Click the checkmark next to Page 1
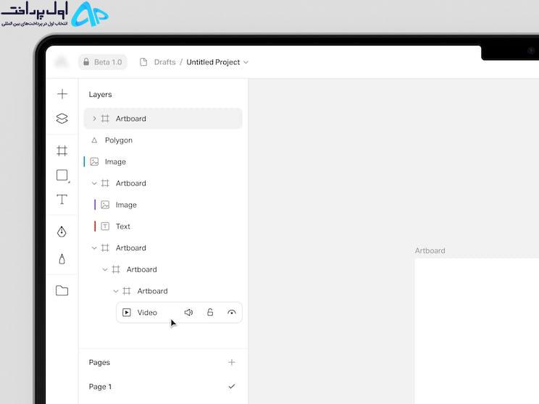This screenshot has height=404, width=539. 232,387
